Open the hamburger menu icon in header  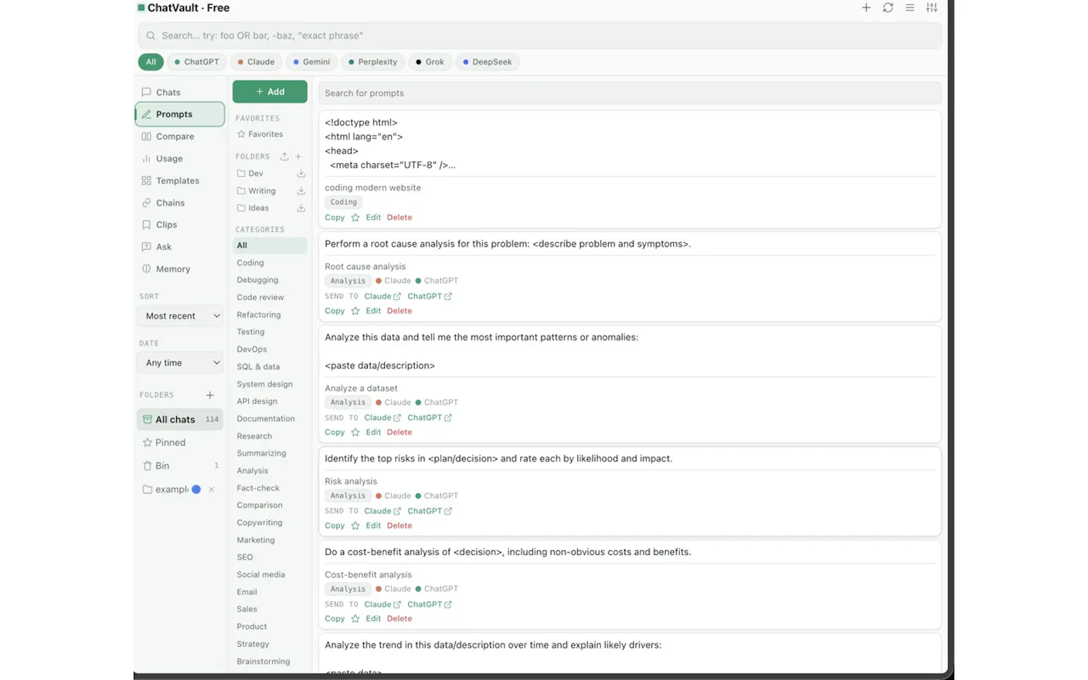pos(910,7)
